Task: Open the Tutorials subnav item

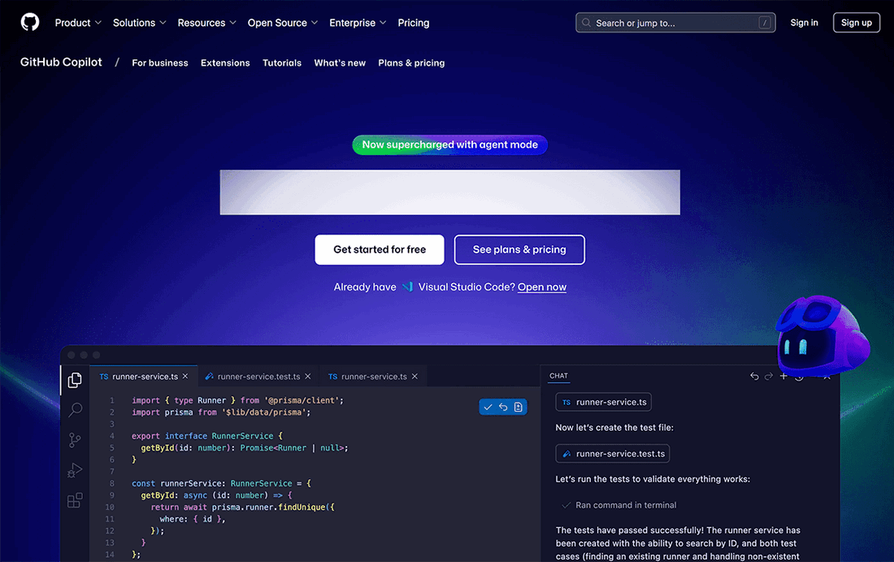Action: [x=282, y=63]
